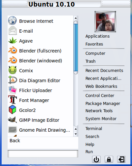The height and width of the screenshot is (166, 132).
Task: Open the Control Center link
Action: pos(100,96)
